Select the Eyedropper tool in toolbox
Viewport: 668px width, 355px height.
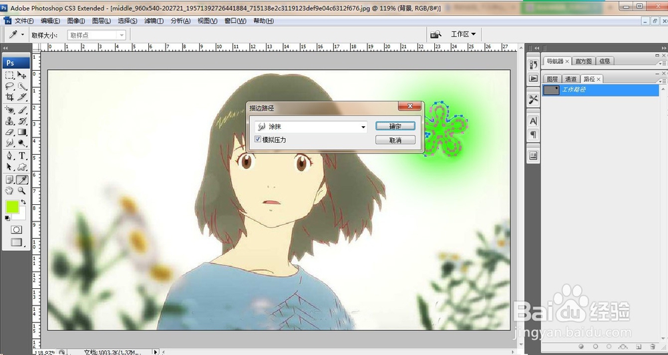(22, 180)
